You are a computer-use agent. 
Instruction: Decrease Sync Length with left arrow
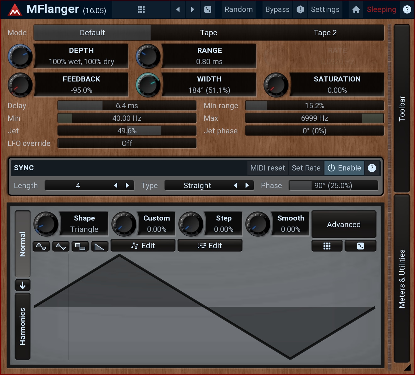[116, 185]
